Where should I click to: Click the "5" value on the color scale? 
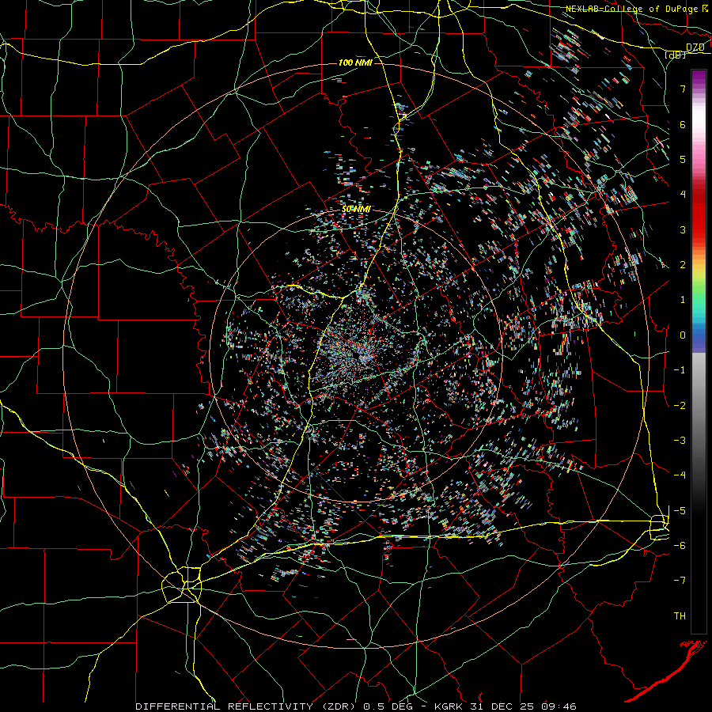(x=683, y=159)
